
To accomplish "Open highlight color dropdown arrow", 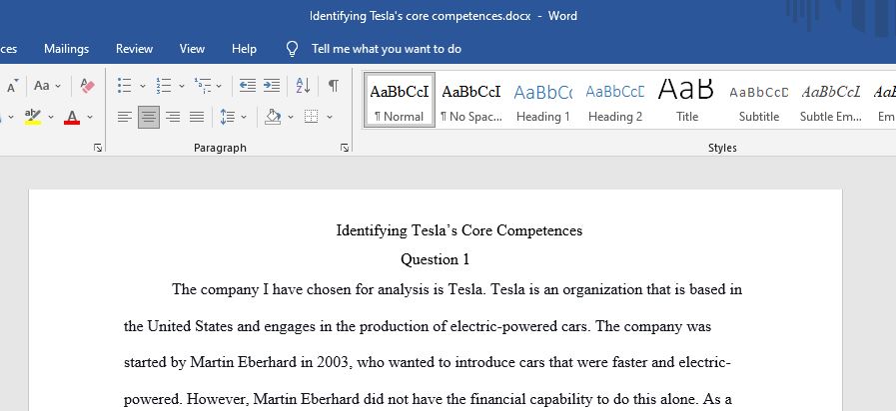I will click(x=51, y=117).
